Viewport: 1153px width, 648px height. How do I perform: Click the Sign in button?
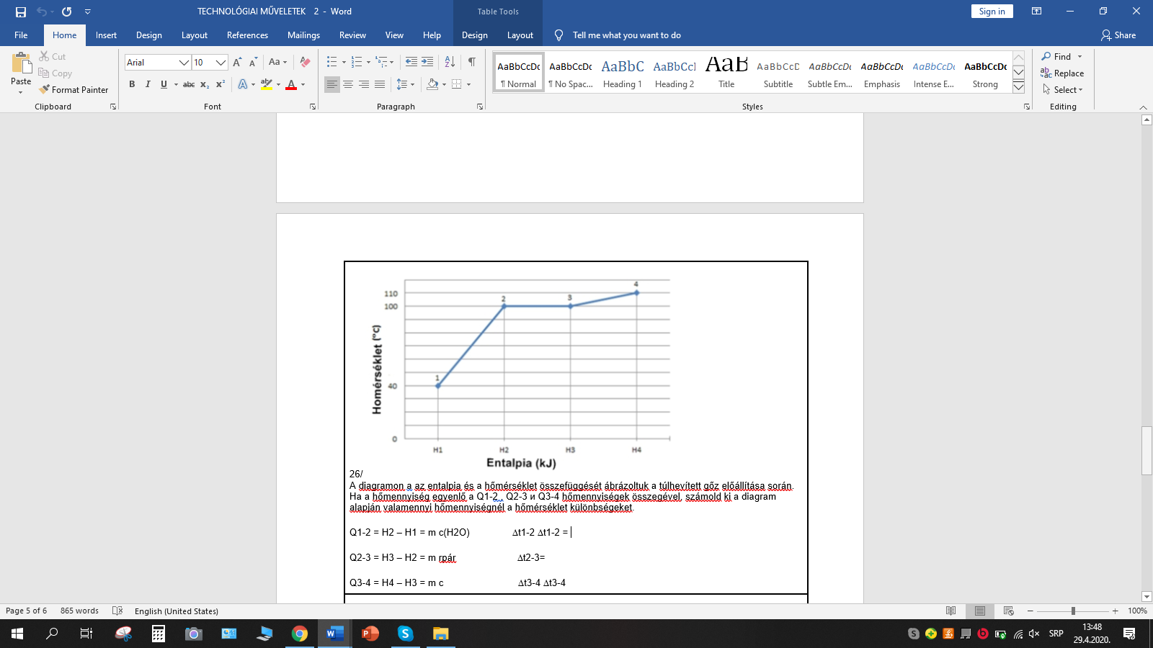(992, 12)
